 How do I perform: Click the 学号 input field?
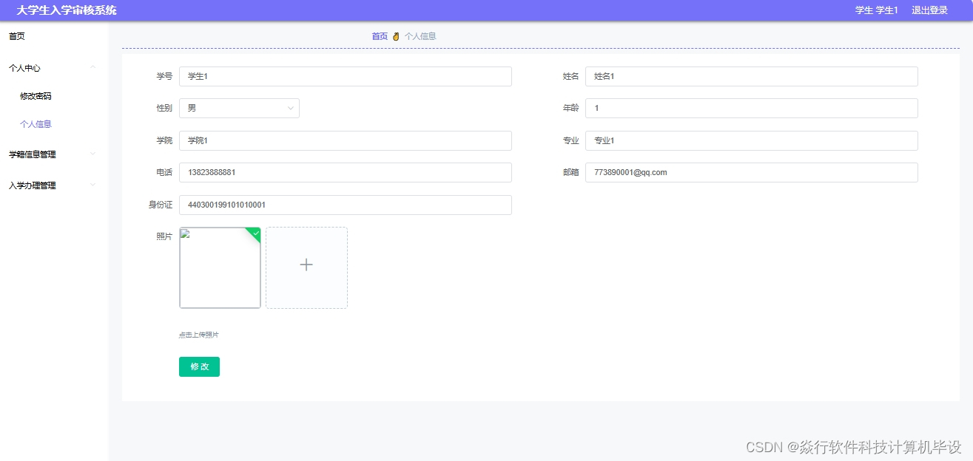345,76
